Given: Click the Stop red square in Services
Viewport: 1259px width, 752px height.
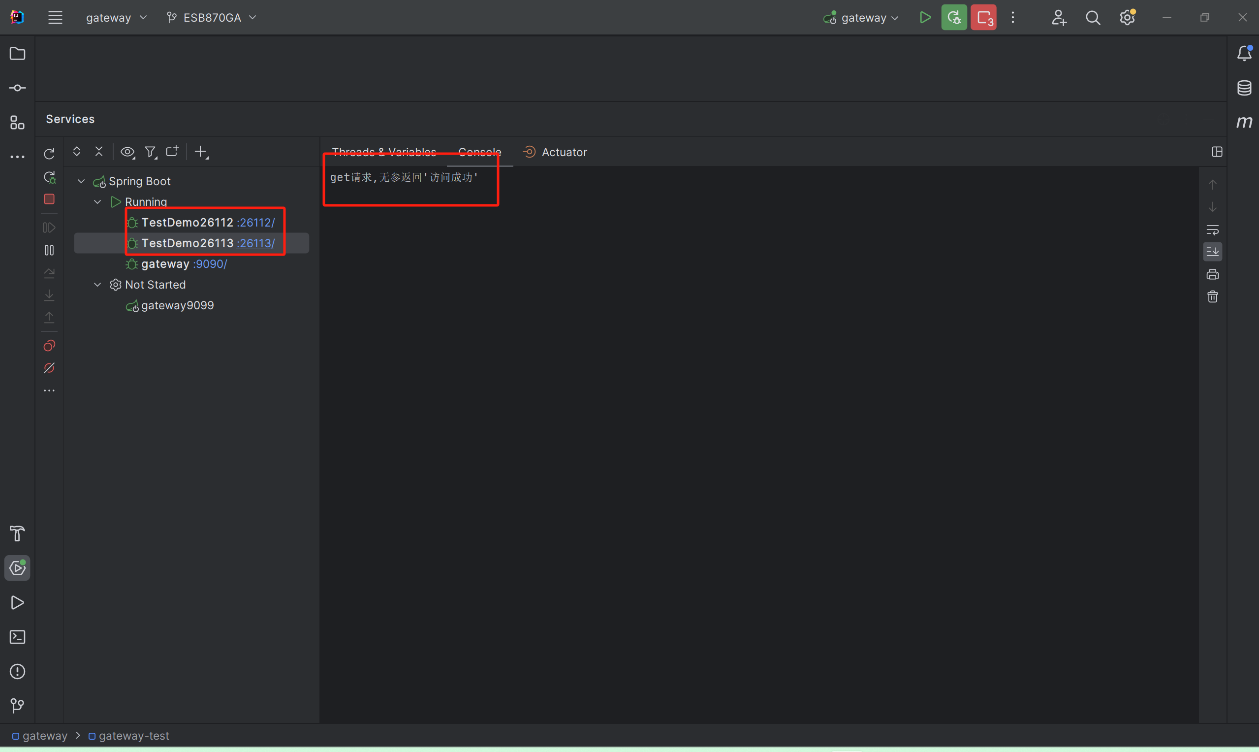Looking at the screenshot, I should pyautogui.click(x=49, y=199).
